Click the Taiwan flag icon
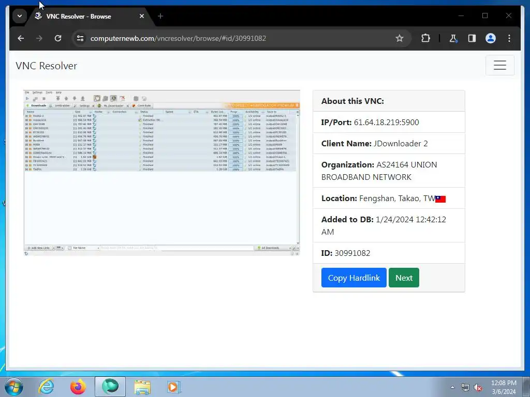Viewport: 530px width, 397px height. (440, 199)
